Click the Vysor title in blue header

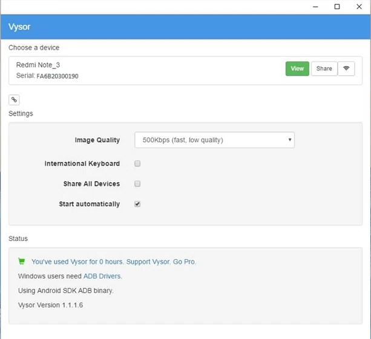19,27
